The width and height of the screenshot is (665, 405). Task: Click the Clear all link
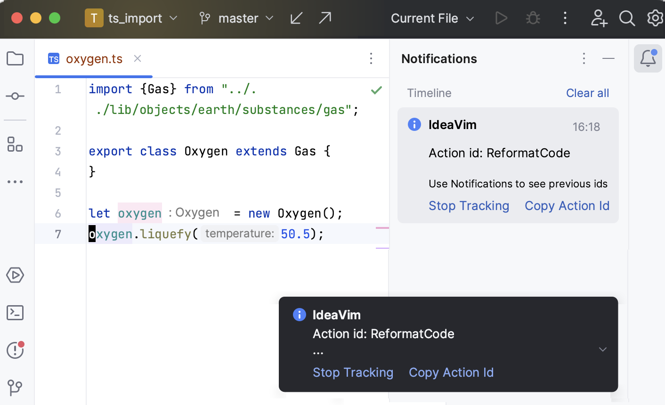[x=587, y=93]
